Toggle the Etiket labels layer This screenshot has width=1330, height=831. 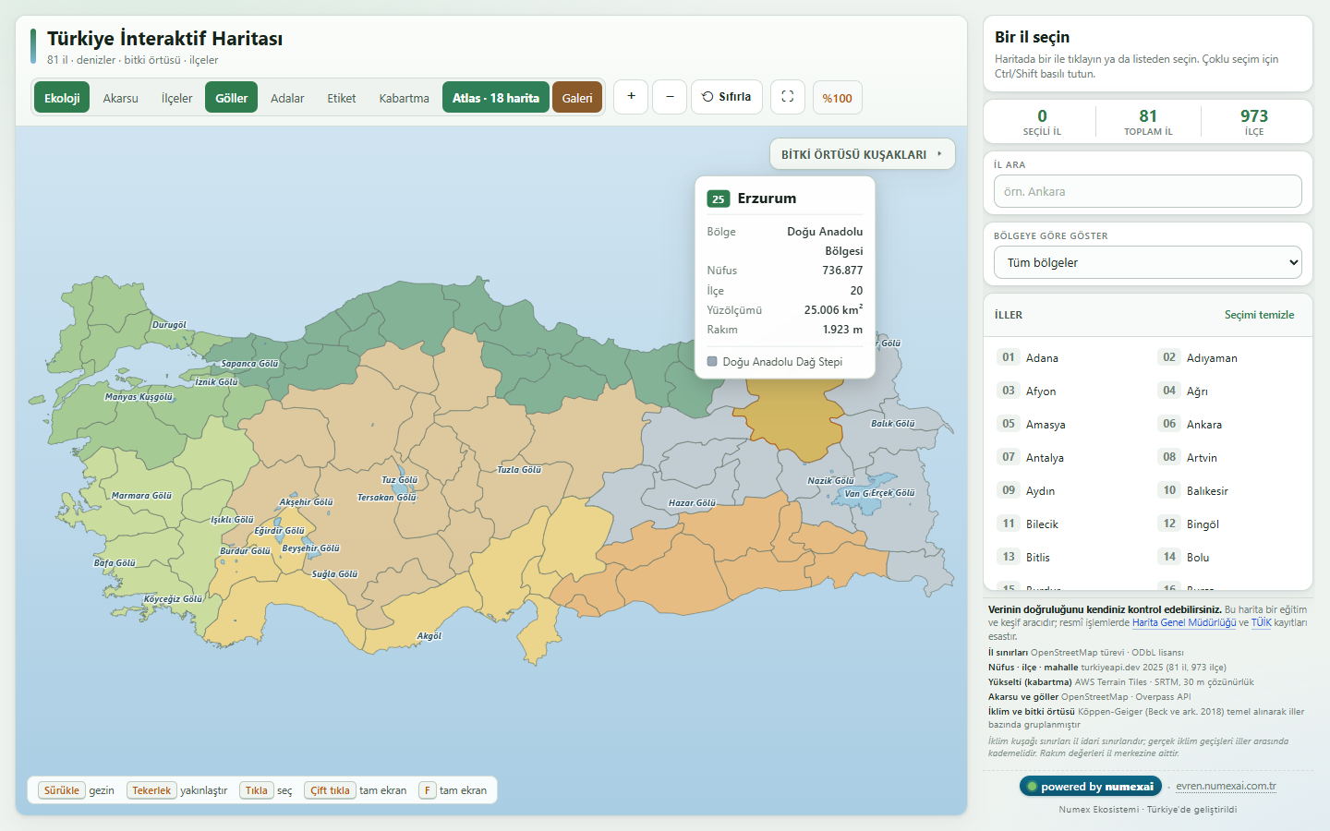click(x=342, y=98)
